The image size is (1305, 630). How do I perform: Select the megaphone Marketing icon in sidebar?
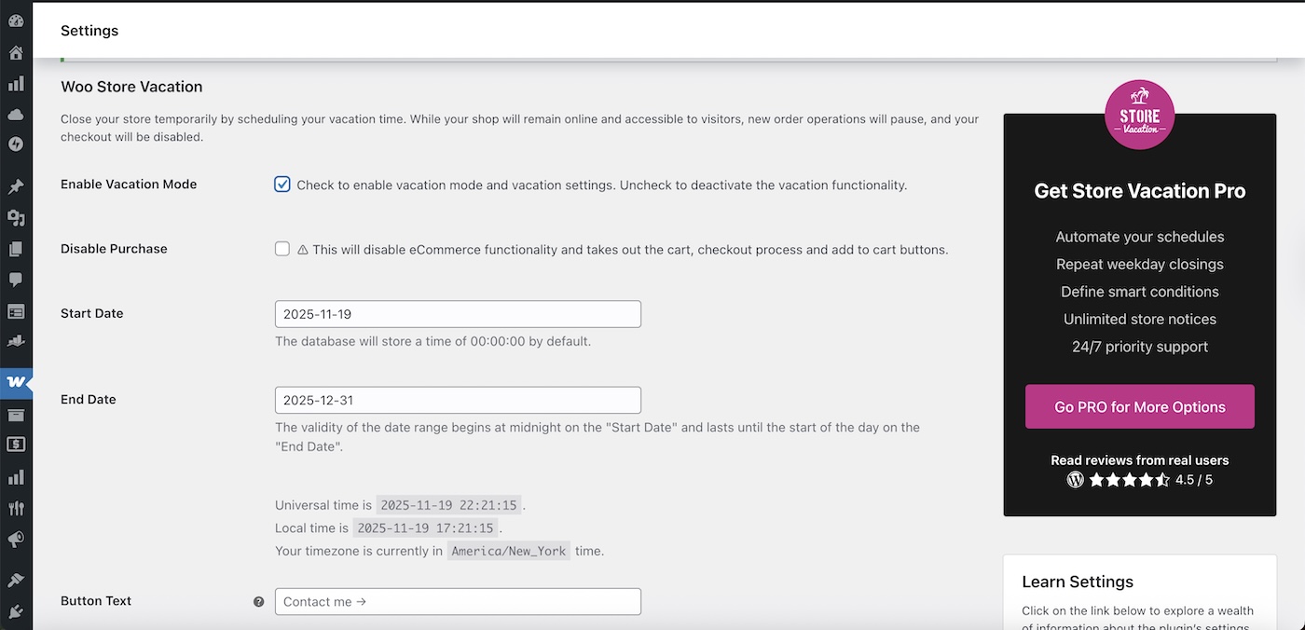(x=16, y=539)
